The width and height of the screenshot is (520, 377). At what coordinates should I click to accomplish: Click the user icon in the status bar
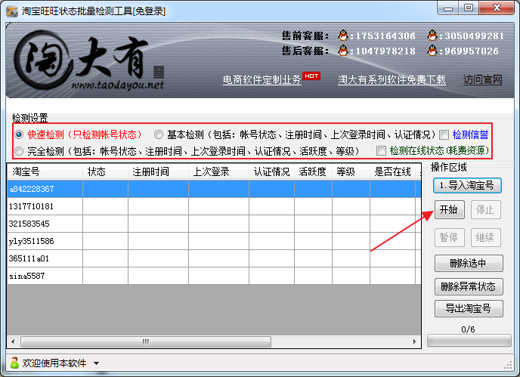pyautogui.click(x=14, y=363)
